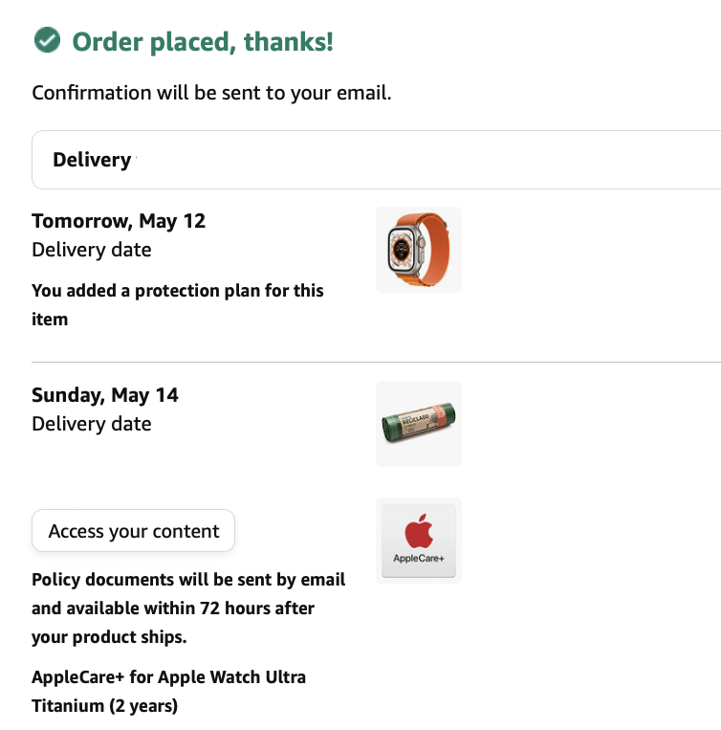Click the AppleCare+ product image
Screen dimensions: 721x730
pos(418,541)
